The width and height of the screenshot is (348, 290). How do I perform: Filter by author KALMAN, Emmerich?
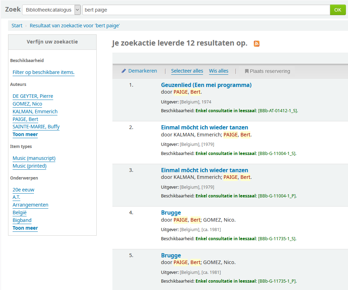coord(35,112)
